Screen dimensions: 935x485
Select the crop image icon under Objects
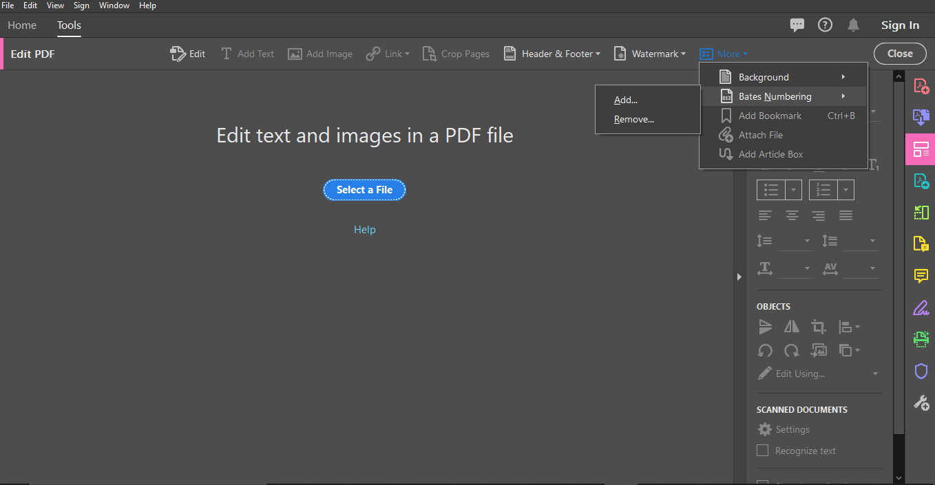(819, 327)
